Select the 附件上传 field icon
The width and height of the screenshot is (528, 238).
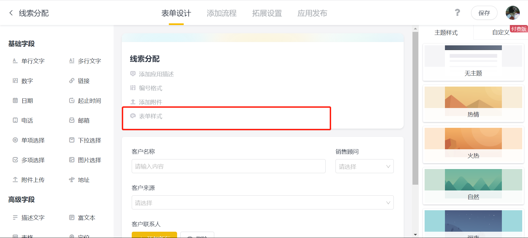point(15,180)
